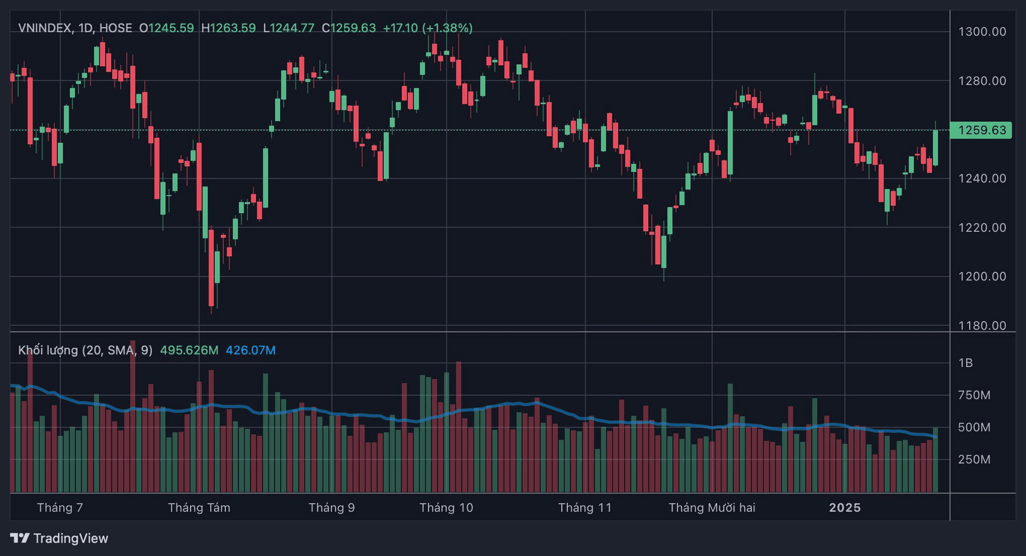Screen dimensions: 1026x556
Task: Click the close value C1259.63 in header
Action: tap(349, 28)
